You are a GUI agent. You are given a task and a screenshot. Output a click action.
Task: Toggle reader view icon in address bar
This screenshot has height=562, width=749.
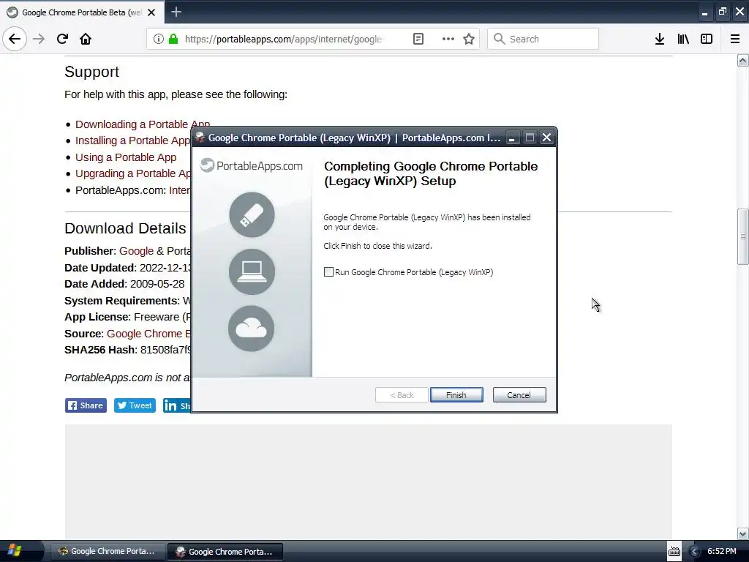coord(418,39)
